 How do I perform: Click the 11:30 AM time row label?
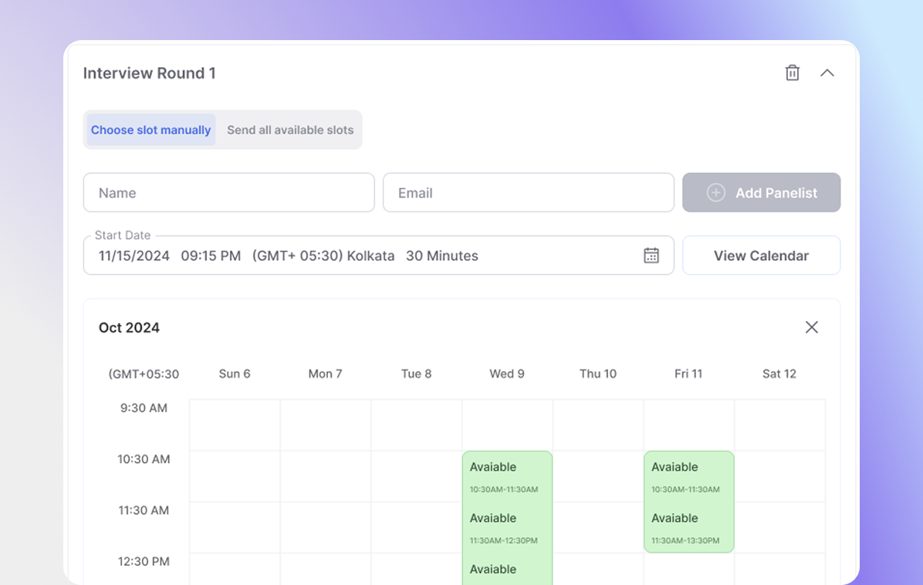point(144,510)
